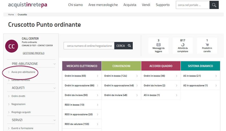Click the magnifier search icon in header
The height and width of the screenshot is (131, 226).
coord(214,5)
